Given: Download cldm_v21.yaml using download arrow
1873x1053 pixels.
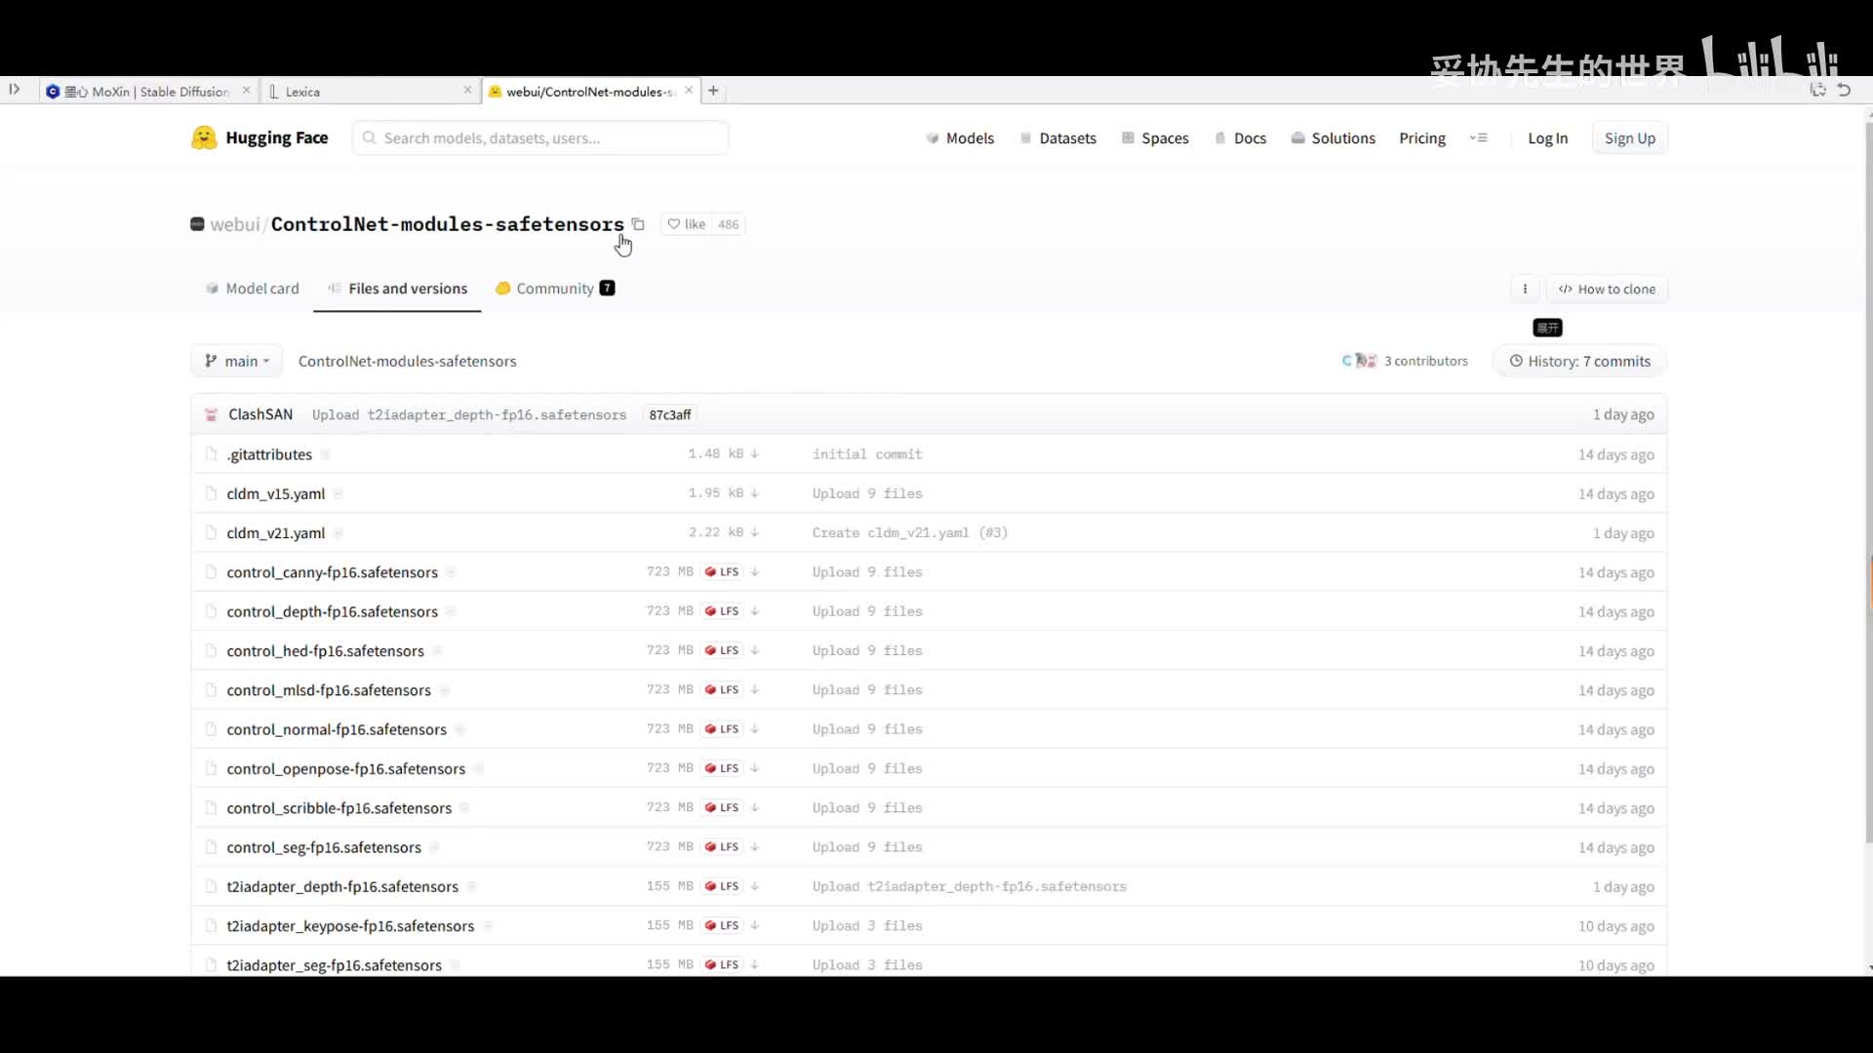Looking at the screenshot, I should (755, 532).
